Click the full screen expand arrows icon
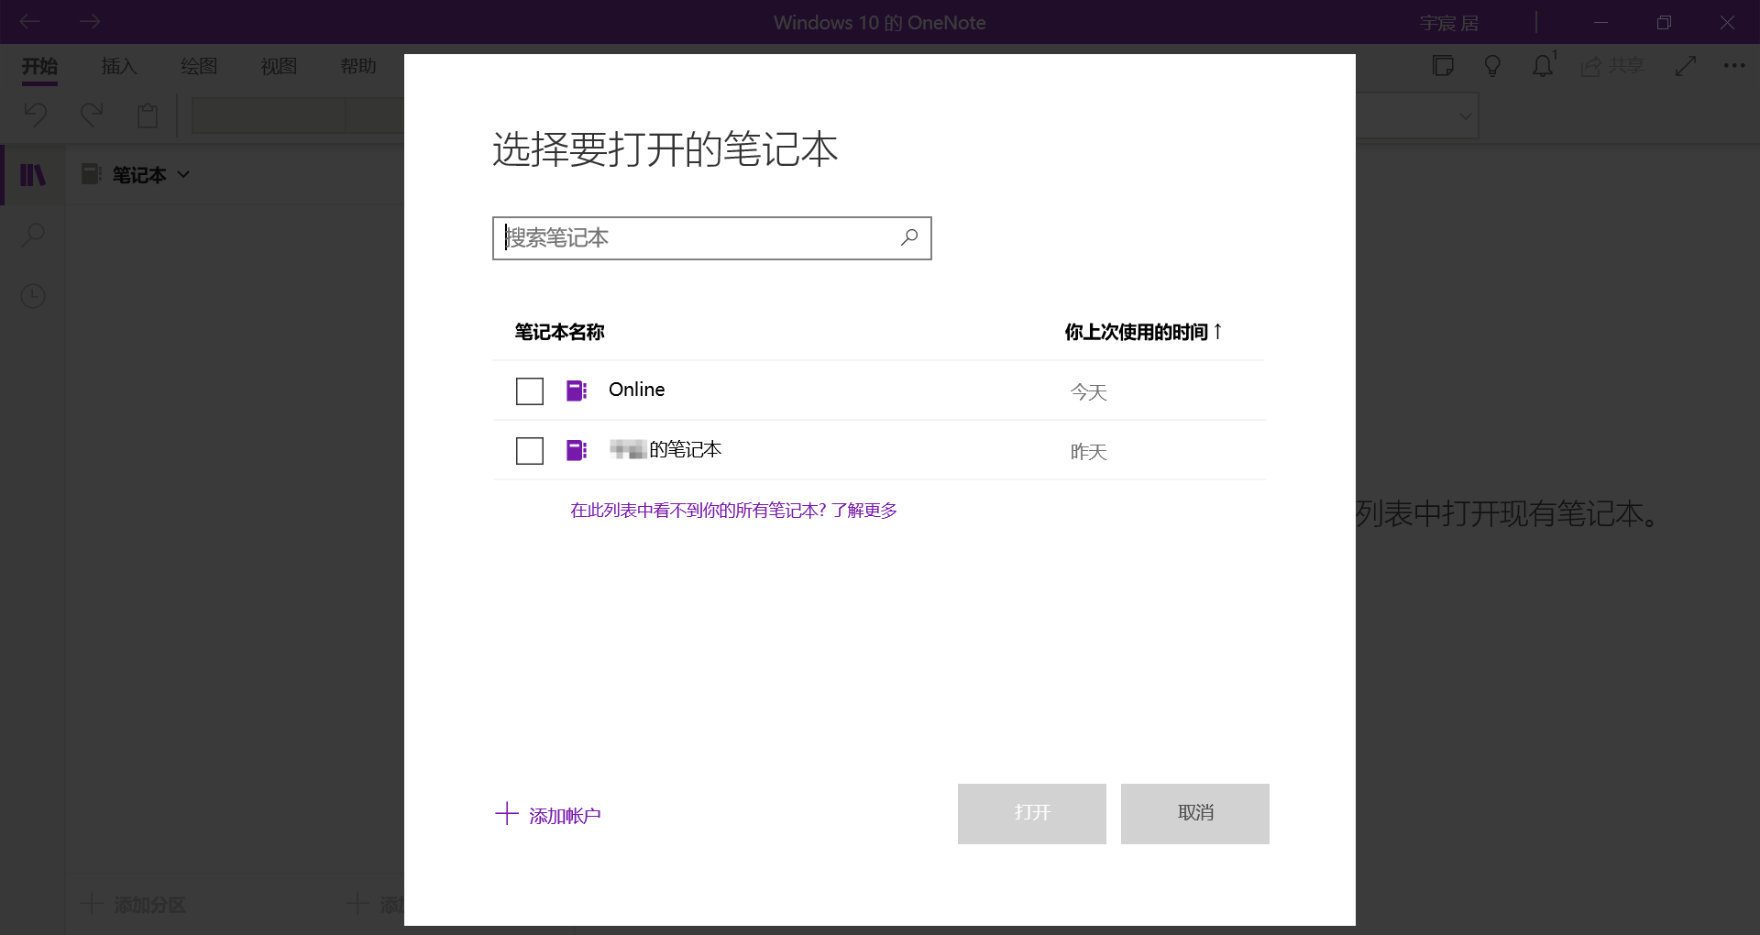Screen dimensions: 1760x935 1686,66
